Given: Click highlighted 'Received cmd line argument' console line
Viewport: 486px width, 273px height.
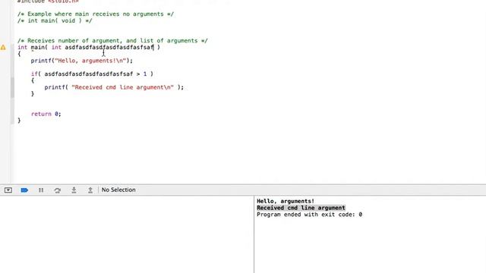Looking at the screenshot, I should [301, 208].
